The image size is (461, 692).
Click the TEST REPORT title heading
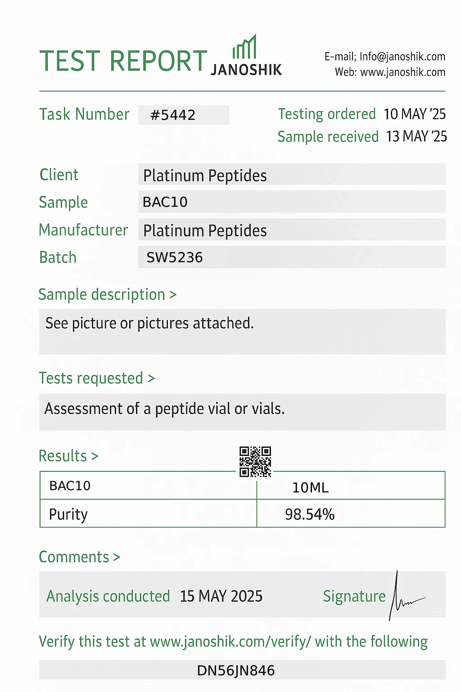point(123,61)
